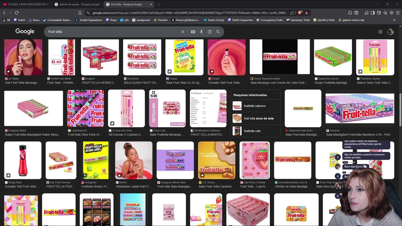Image resolution: width=402 pixels, height=226 pixels.
Task: Clear the search box with X
Action: 182,32
